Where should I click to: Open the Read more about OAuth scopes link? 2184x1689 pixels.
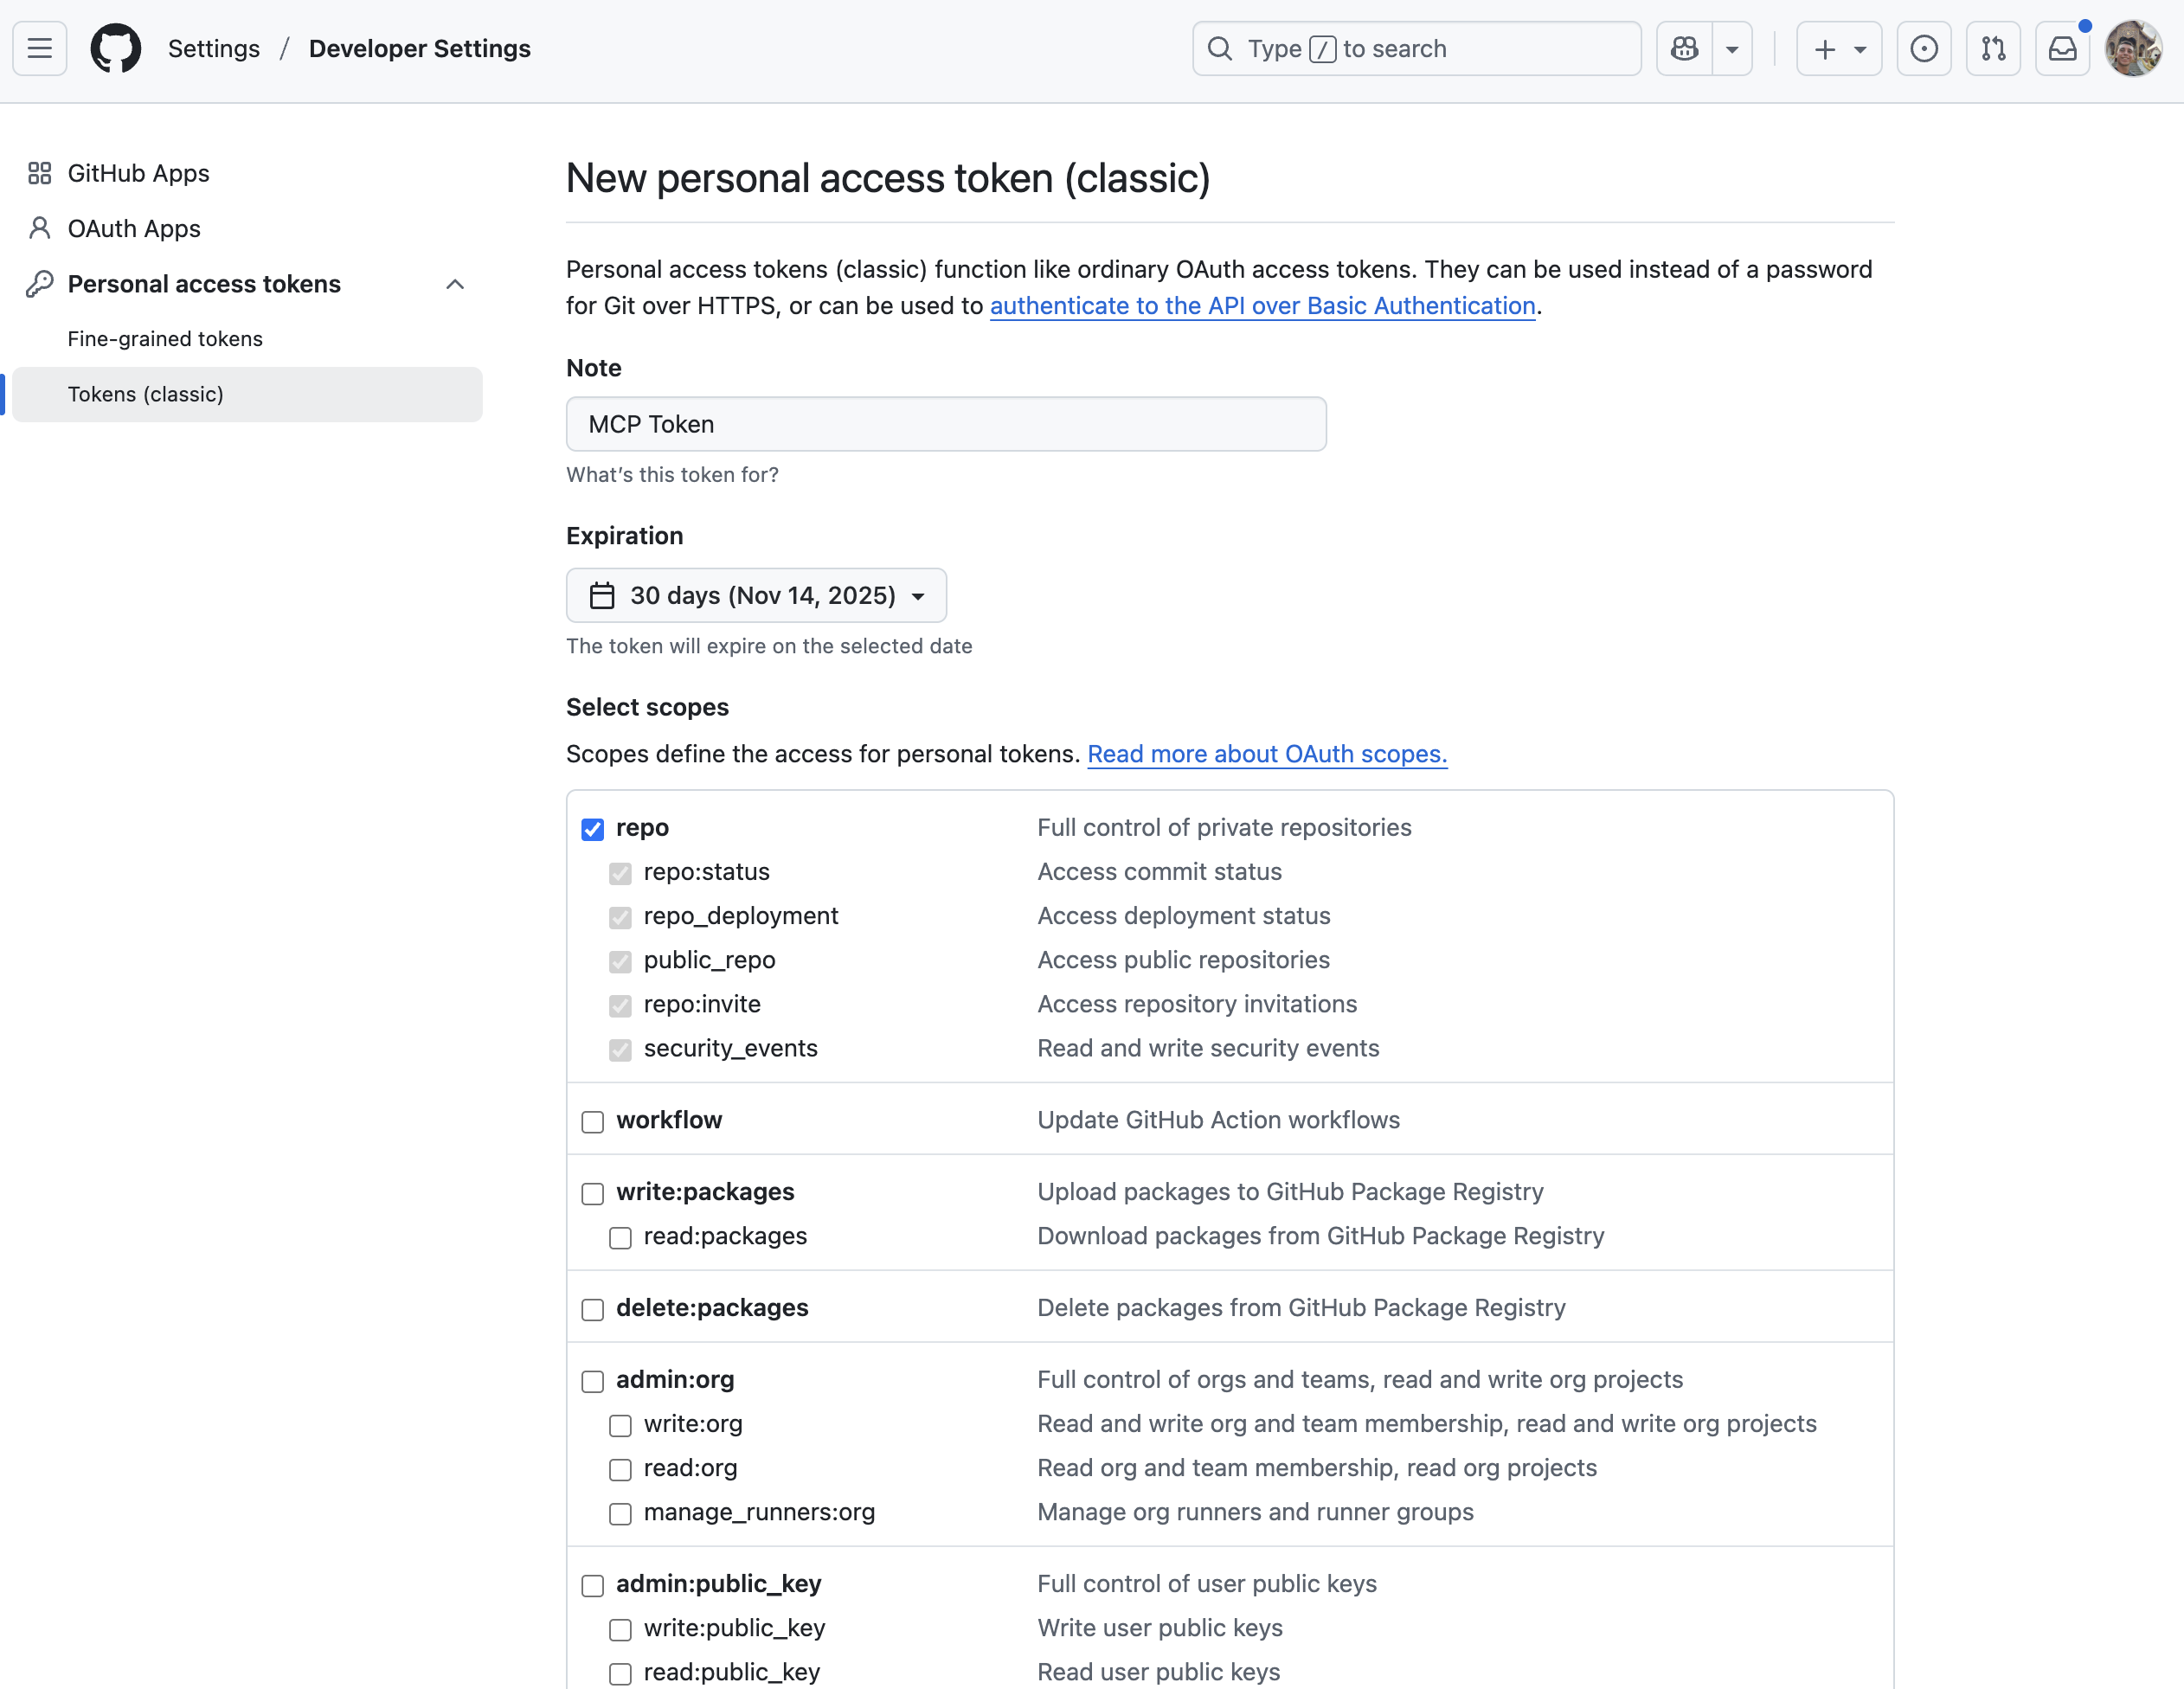coord(1266,754)
